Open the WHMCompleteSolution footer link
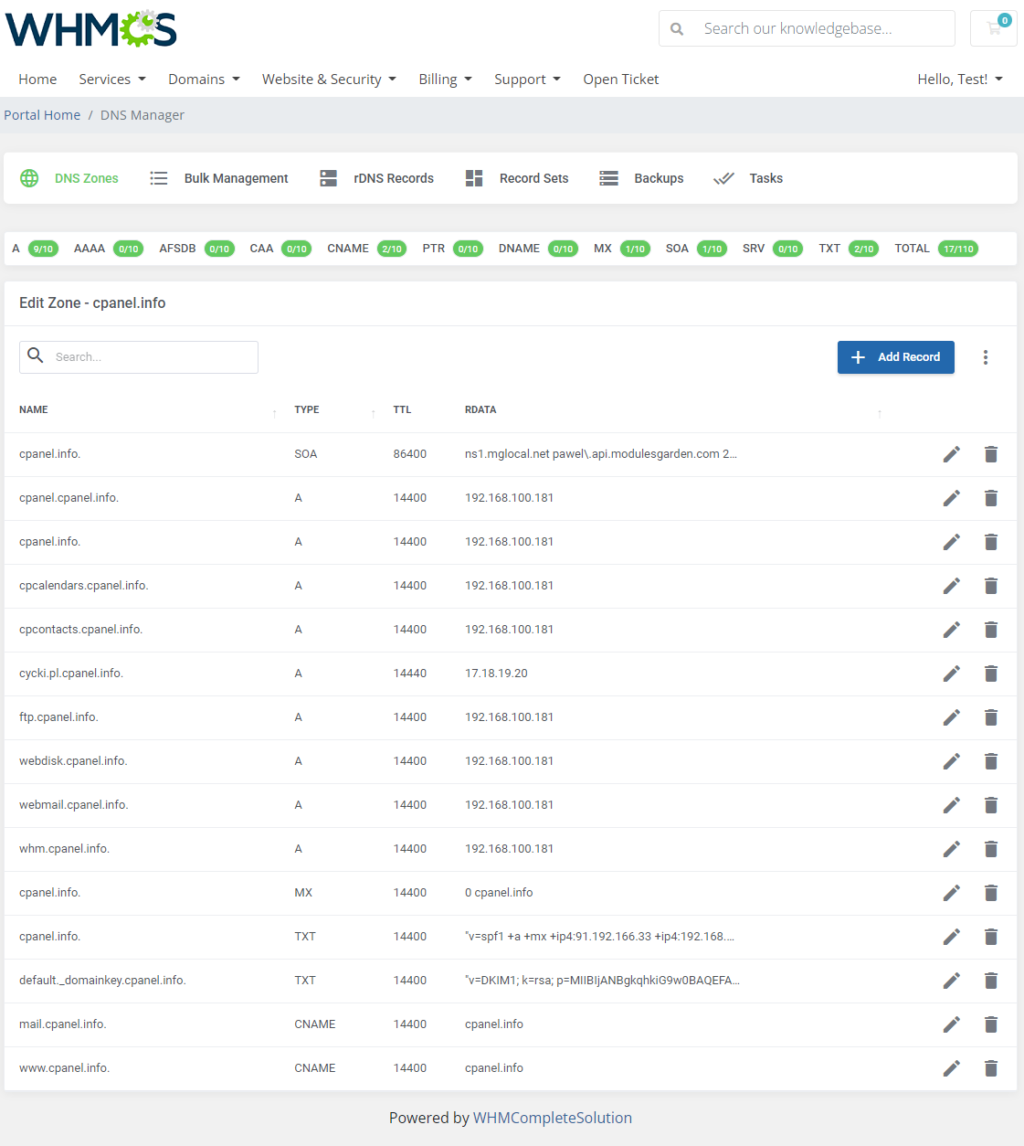The height and width of the screenshot is (1146, 1024). [553, 1118]
